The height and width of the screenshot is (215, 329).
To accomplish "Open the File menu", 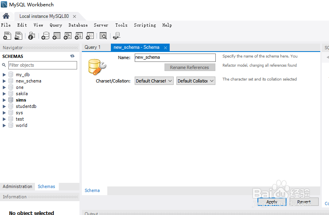I will 6,25.
